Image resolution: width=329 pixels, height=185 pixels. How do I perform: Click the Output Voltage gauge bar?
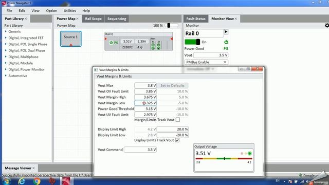pos(224,159)
